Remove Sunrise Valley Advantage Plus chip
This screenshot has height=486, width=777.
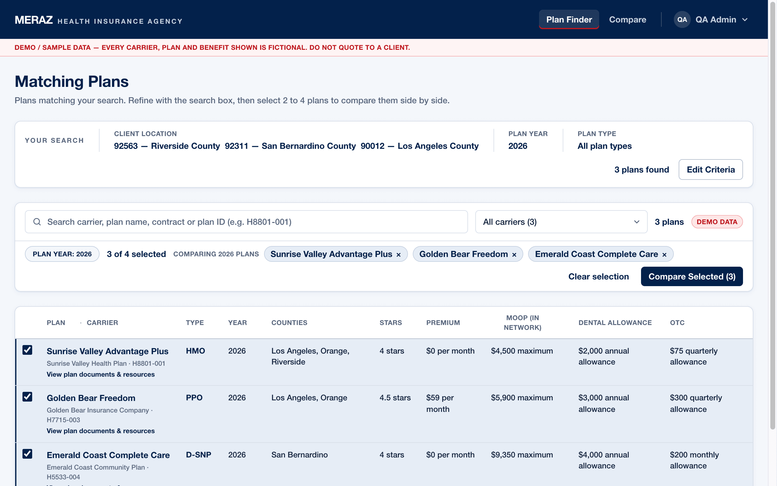[x=399, y=255]
